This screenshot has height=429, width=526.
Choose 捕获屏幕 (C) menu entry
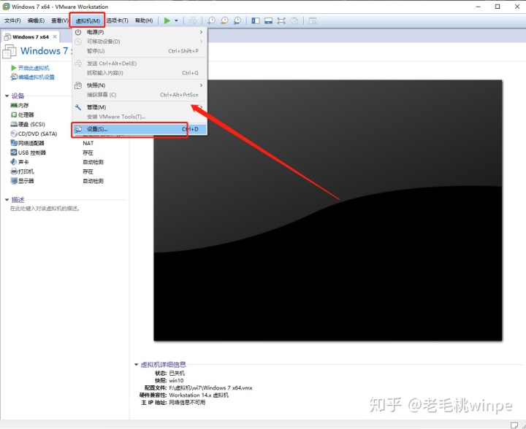click(140, 95)
